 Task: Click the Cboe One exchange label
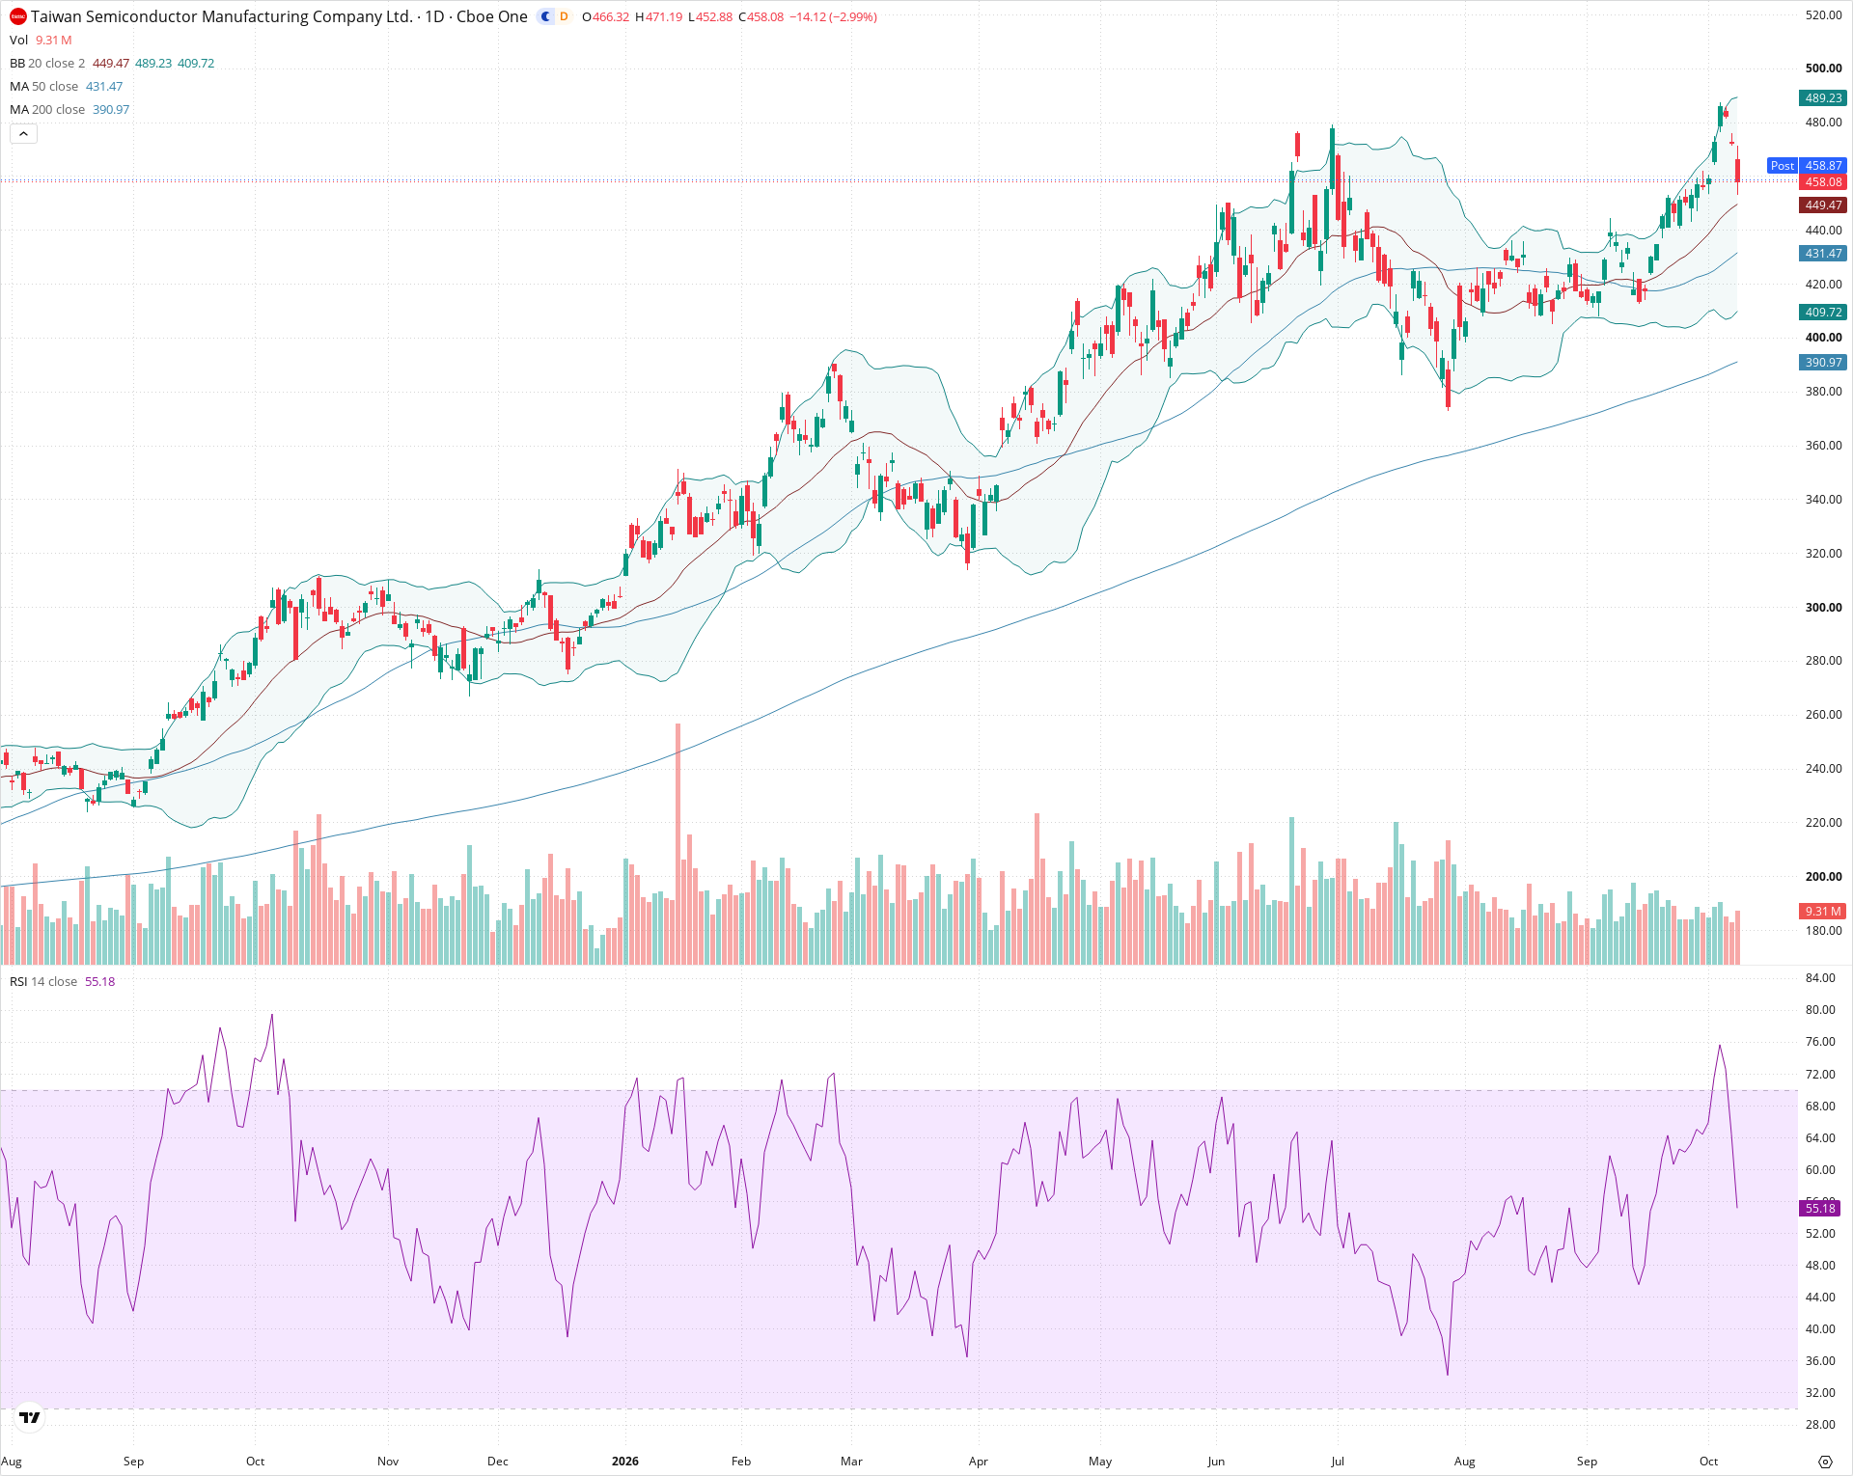pos(491,16)
